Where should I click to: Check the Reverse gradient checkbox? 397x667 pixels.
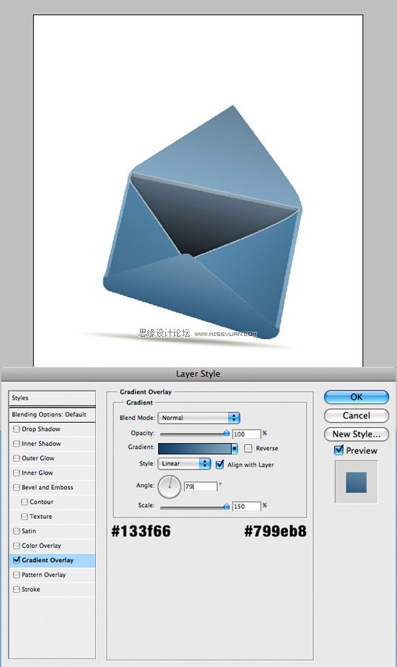(x=248, y=448)
